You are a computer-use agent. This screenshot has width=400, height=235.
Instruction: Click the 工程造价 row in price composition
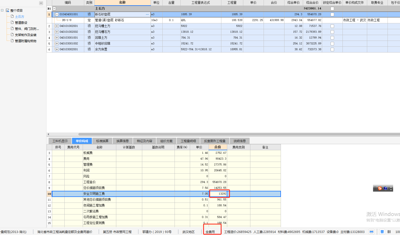click(164, 182)
